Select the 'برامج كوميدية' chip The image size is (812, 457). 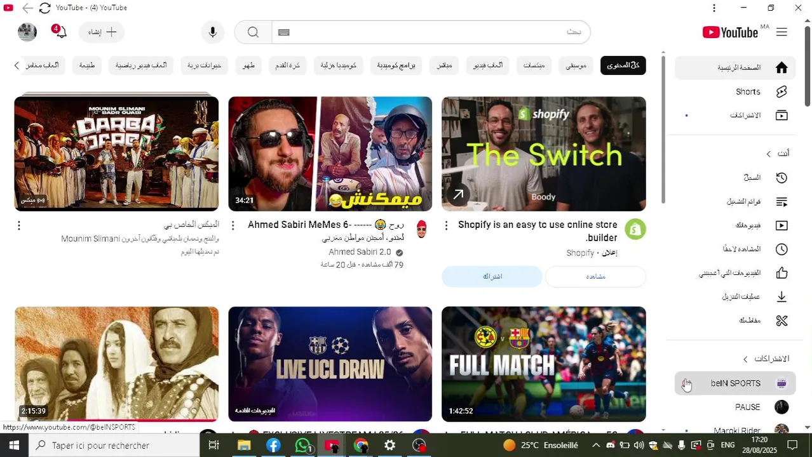[x=396, y=65]
